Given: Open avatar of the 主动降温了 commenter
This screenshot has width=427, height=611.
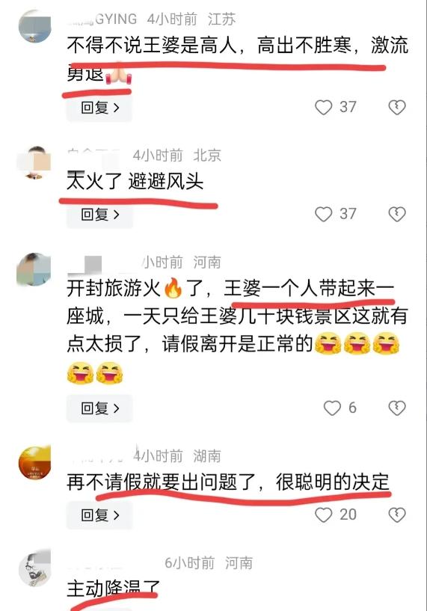Looking at the screenshot, I should click(35, 568).
